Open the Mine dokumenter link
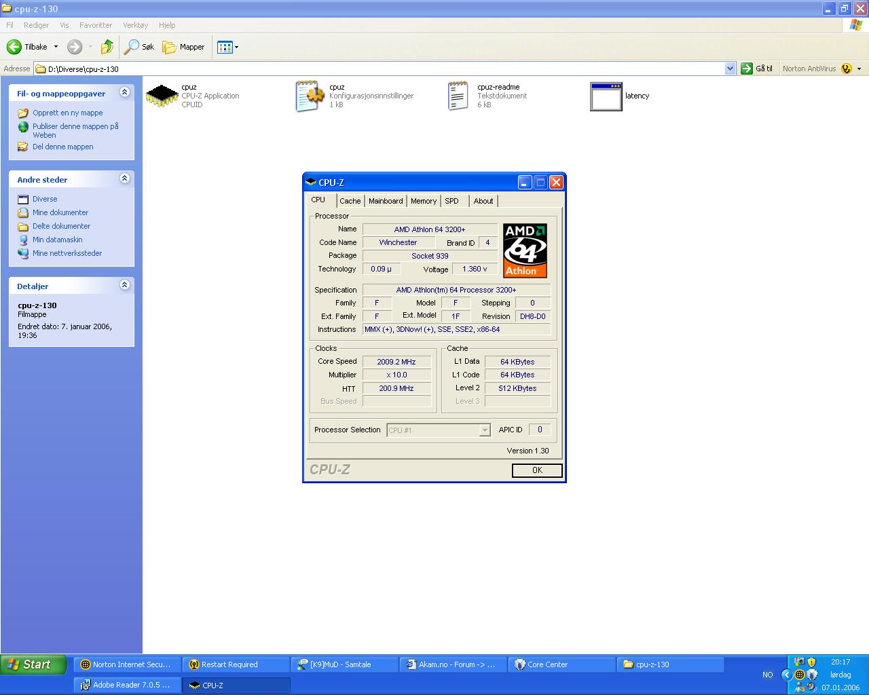The width and height of the screenshot is (869, 695). pyautogui.click(x=60, y=212)
